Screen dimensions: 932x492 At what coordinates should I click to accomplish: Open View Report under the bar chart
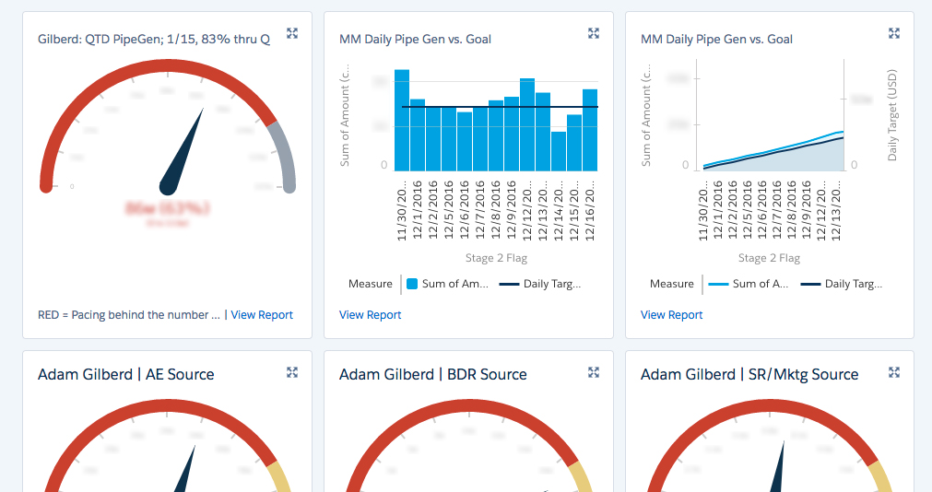371,315
